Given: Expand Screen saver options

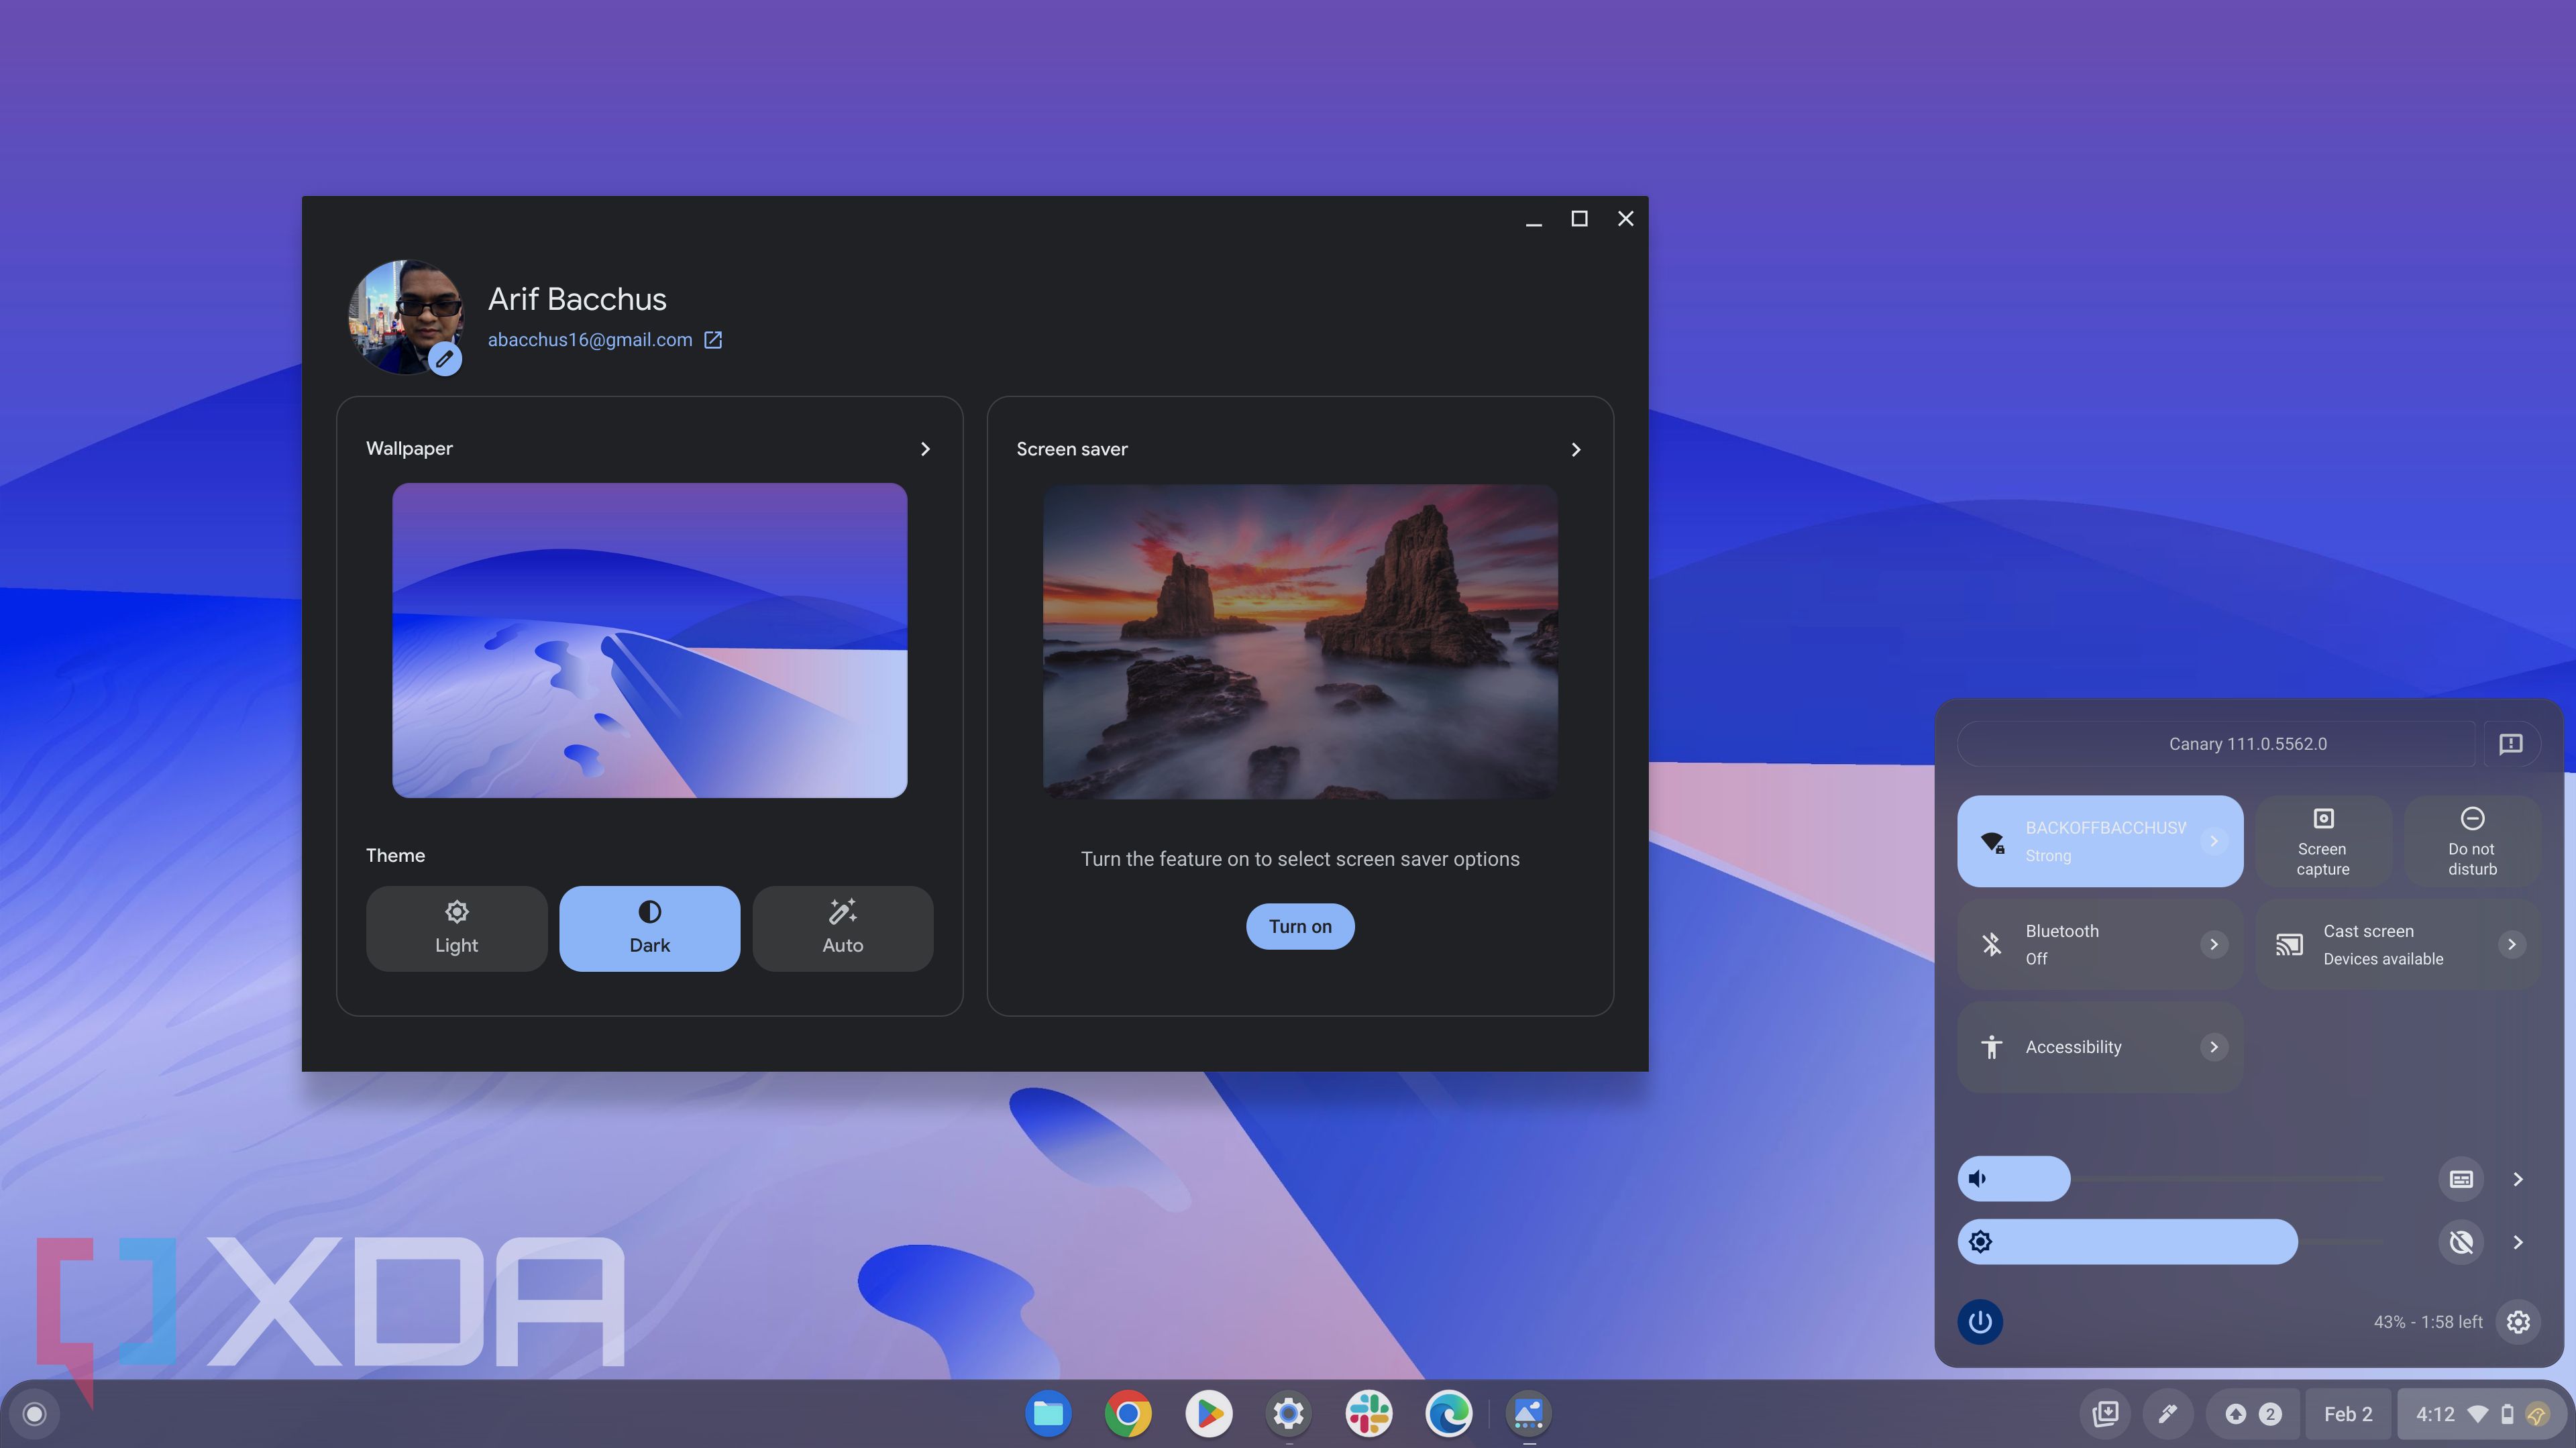Looking at the screenshot, I should click(1575, 449).
